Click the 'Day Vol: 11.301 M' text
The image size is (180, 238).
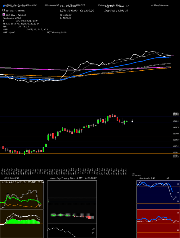click(x=116, y=11)
